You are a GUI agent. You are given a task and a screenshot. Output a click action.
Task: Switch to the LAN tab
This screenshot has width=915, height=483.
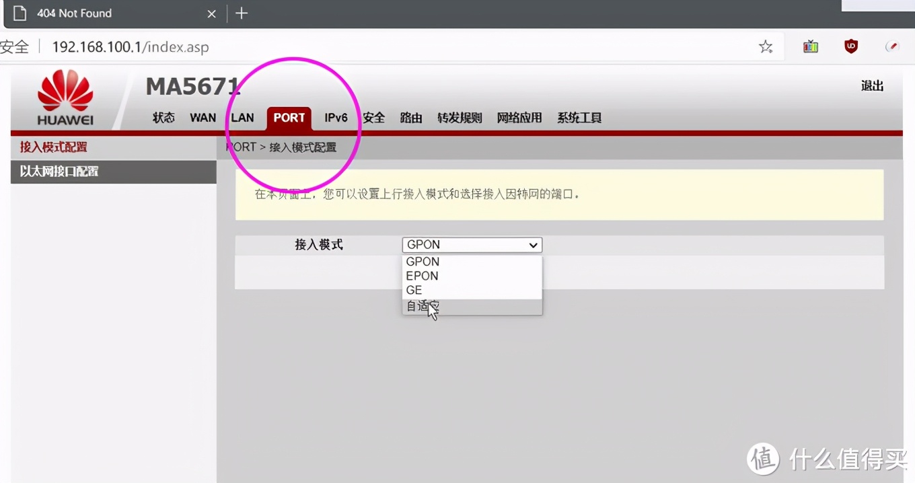(242, 118)
